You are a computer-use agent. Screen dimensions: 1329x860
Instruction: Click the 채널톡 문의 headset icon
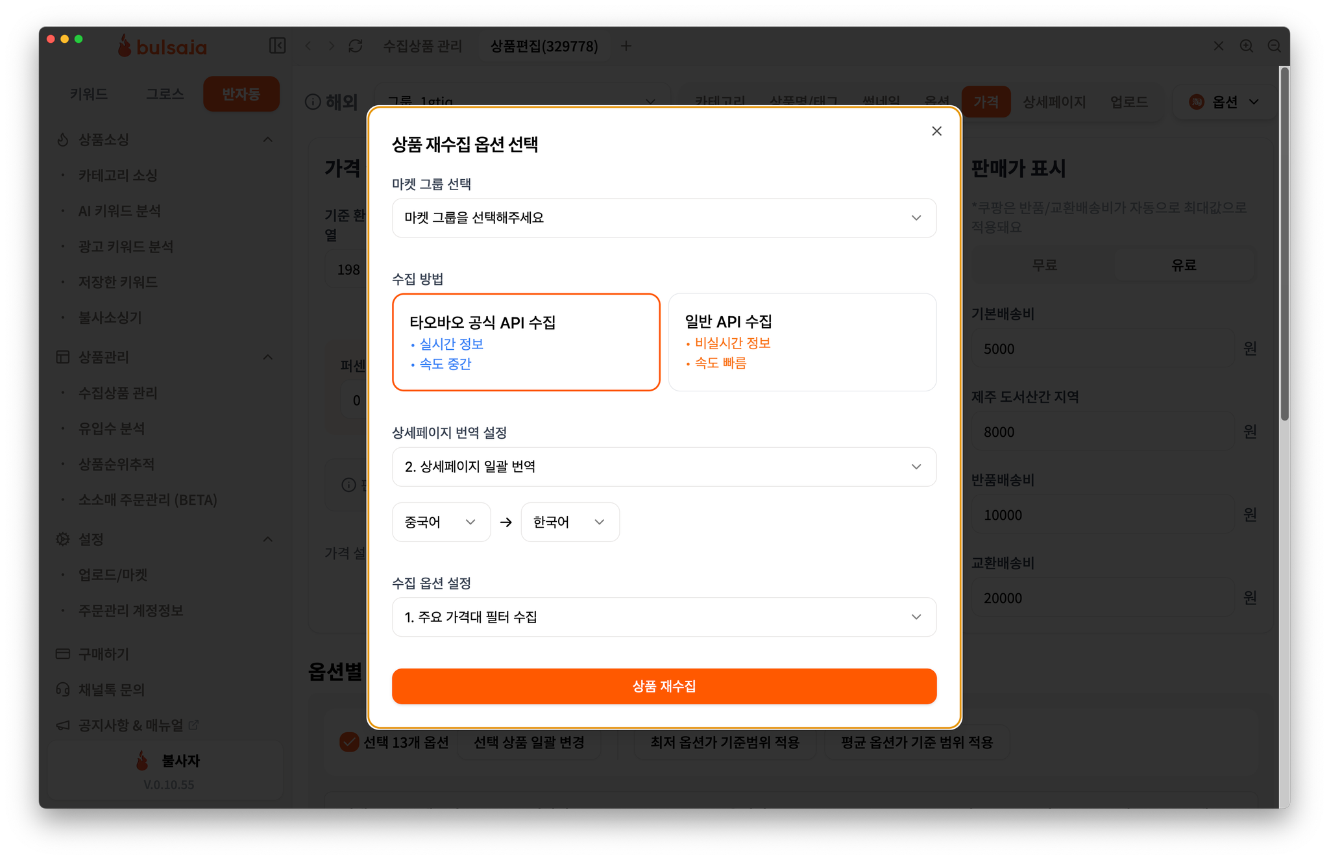(x=63, y=689)
